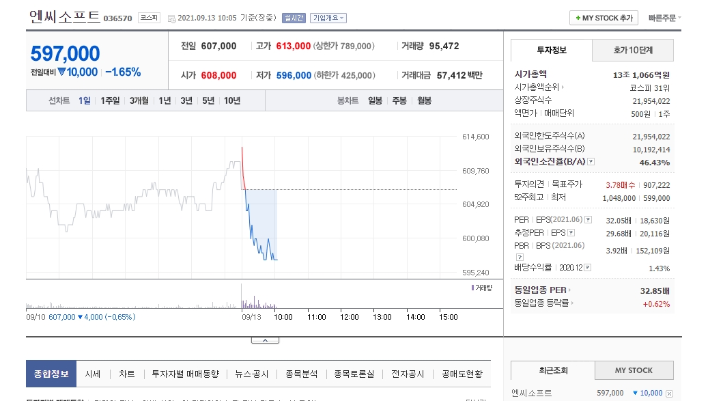Viewport: 723px width, 401px height.
Task: Expand the 빠른주문 quick order dropdown
Action: (x=664, y=18)
